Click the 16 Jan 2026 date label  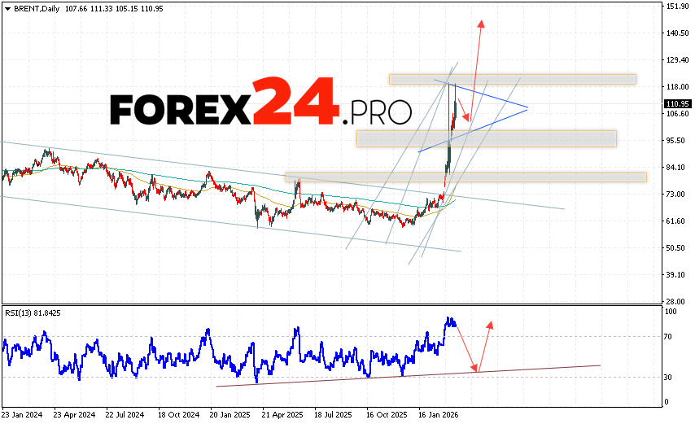(436, 413)
